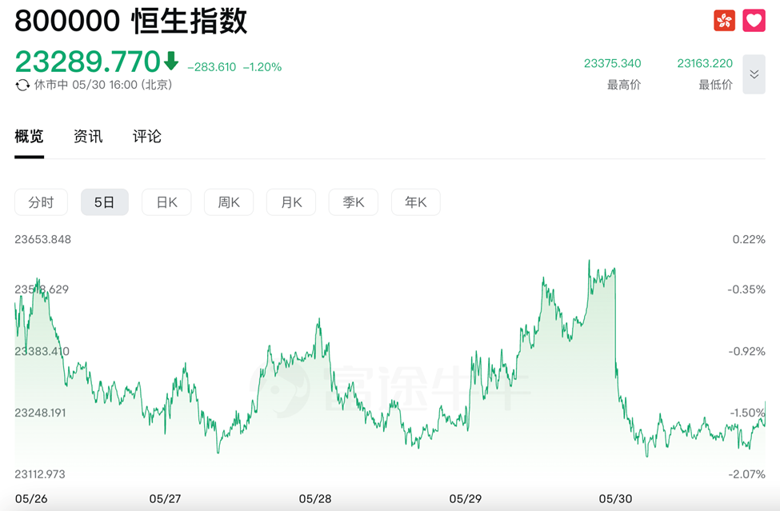Click the 23383.410 axis label
The height and width of the screenshot is (511, 780).
pyautogui.click(x=42, y=351)
